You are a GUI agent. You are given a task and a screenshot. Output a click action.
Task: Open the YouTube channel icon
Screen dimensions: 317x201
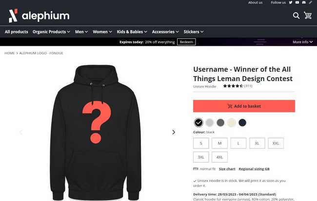[297, 2]
